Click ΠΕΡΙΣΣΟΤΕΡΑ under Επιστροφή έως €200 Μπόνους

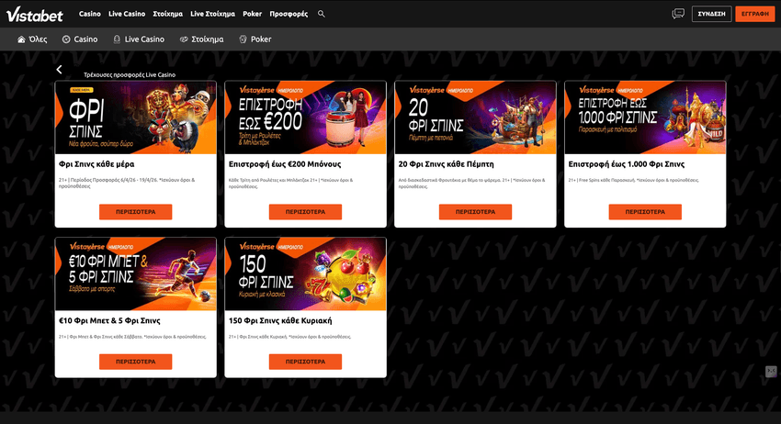pos(305,212)
